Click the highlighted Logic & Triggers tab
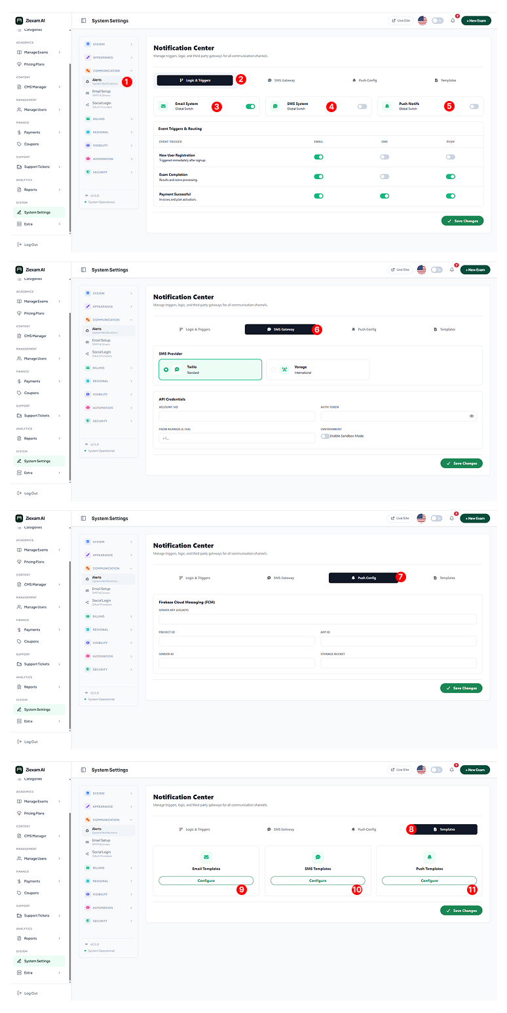 195,81
